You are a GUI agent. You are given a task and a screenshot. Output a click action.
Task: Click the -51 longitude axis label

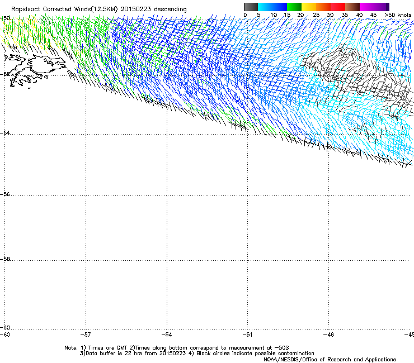point(248,335)
